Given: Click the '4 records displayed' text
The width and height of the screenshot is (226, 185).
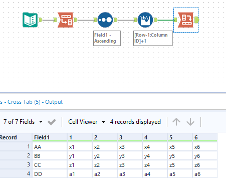Looking at the screenshot, I should tap(135, 122).
